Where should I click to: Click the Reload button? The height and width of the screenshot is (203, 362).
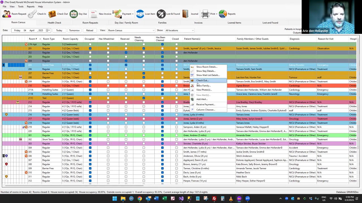tap(90, 30)
